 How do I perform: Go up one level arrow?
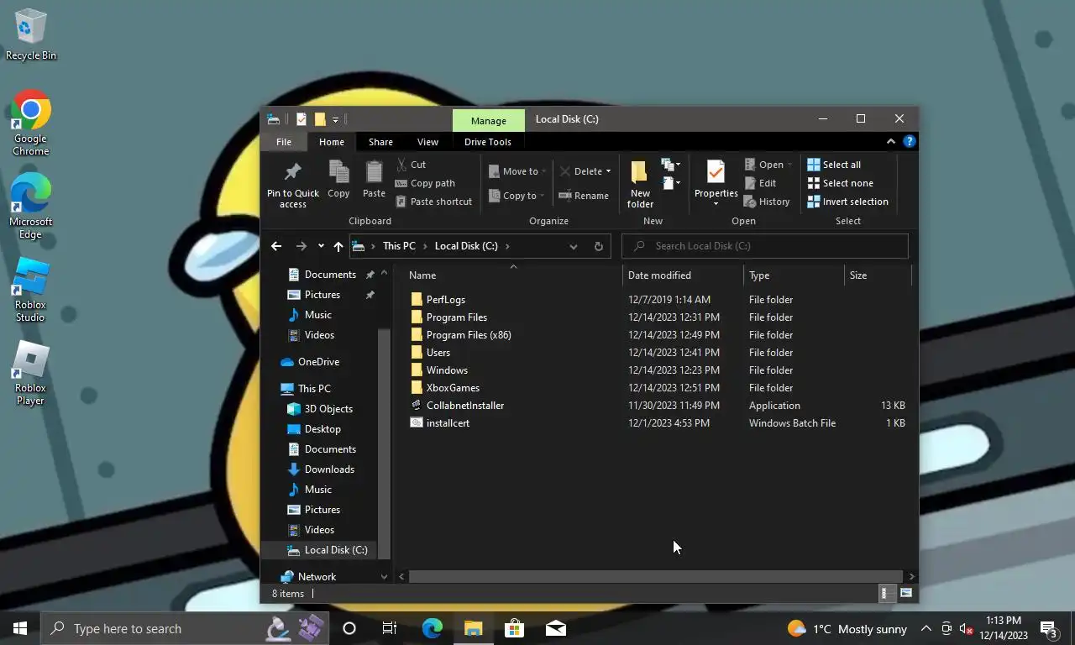[x=338, y=246]
